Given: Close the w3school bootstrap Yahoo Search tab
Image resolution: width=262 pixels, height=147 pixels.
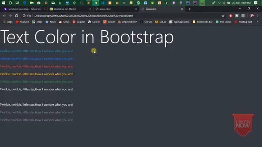Looking at the screenshot, I should (45, 9).
